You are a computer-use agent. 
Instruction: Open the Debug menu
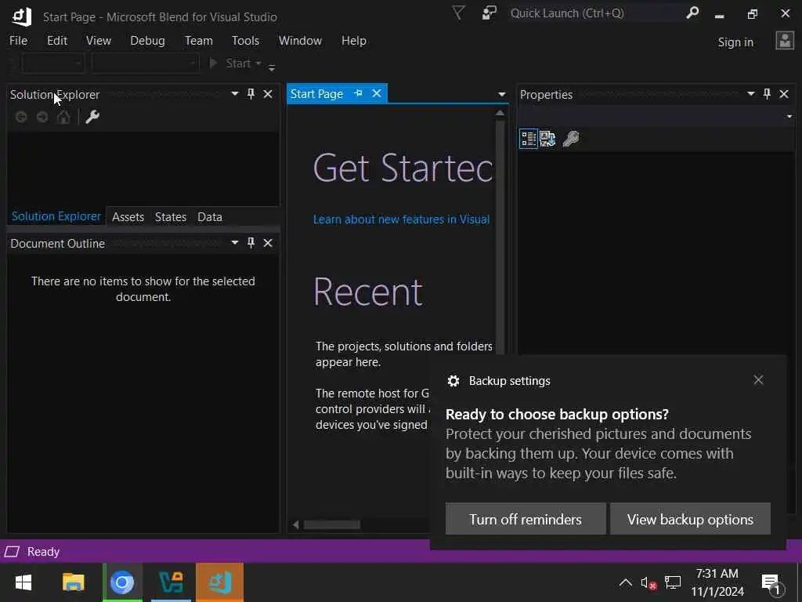click(x=147, y=41)
